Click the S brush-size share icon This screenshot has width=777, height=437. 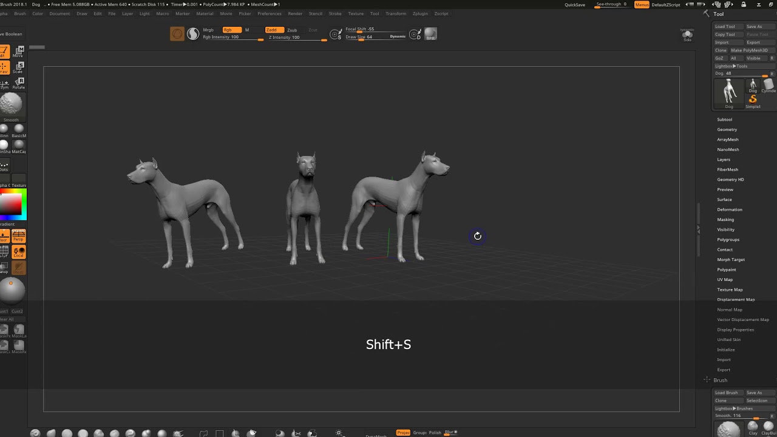click(x=335, y=35)
